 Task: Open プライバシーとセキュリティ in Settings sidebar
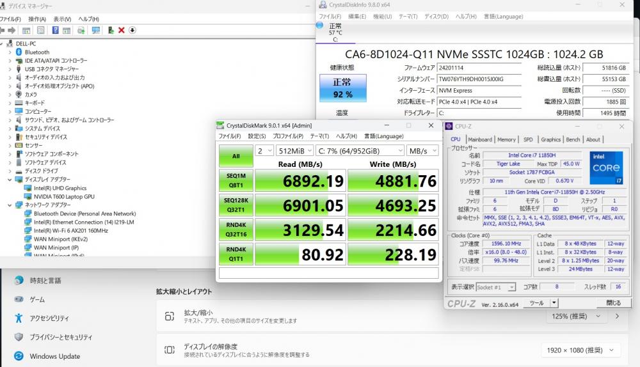coord(60,337)
